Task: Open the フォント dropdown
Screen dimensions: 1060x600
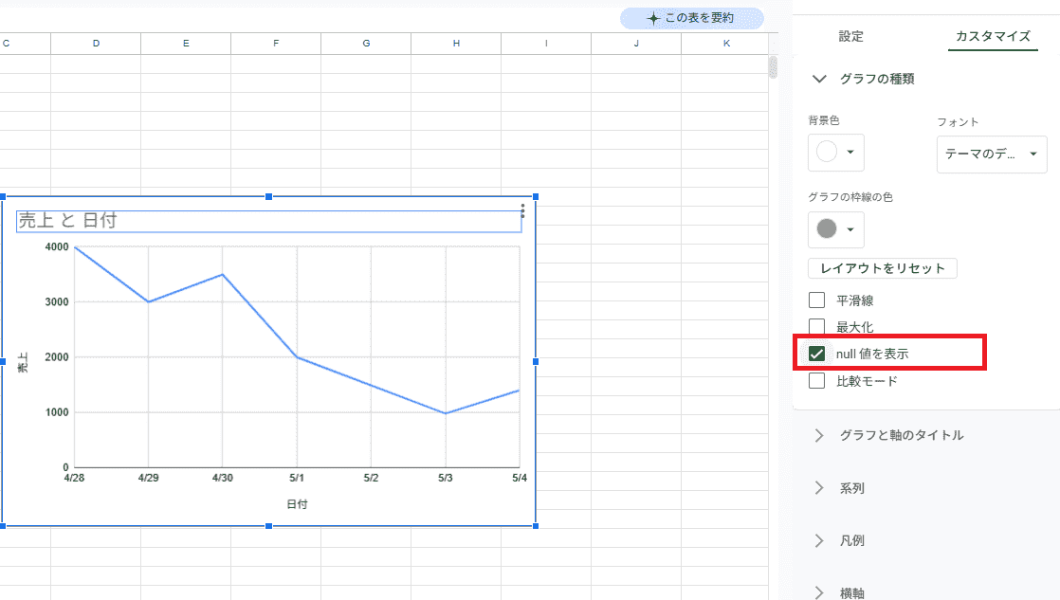Action: pyautogui.click(x=991, y=154)
